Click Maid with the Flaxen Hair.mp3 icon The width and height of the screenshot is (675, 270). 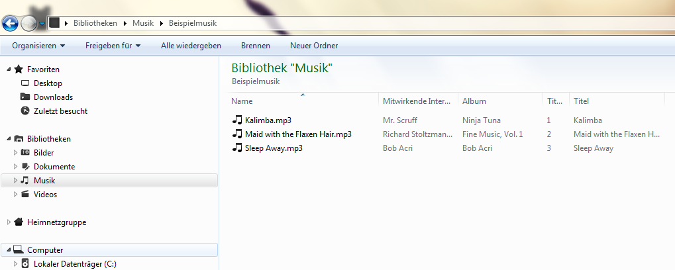coord(236,133)
